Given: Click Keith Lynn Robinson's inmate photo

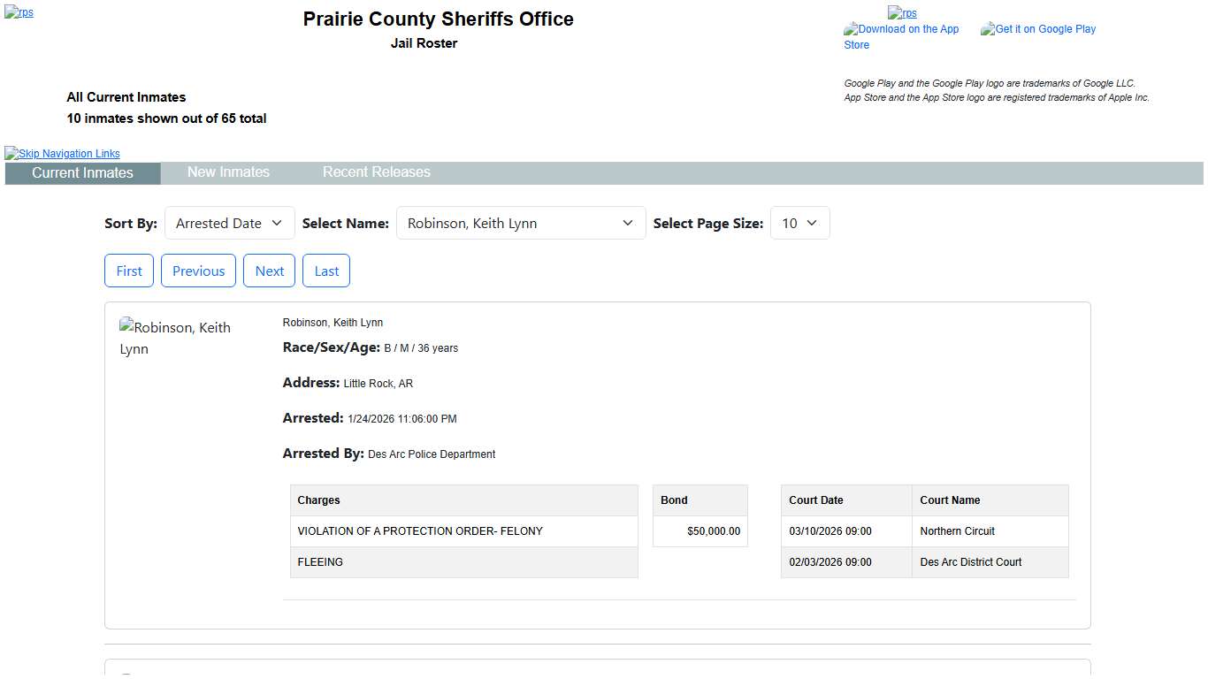Looking at the screenshot, I should point(175,338).
